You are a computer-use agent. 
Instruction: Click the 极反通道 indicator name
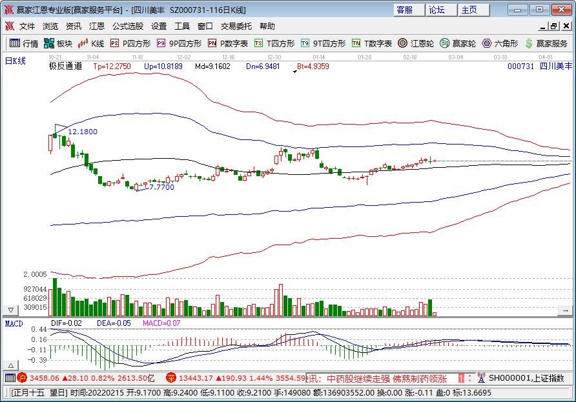point(65,66)
